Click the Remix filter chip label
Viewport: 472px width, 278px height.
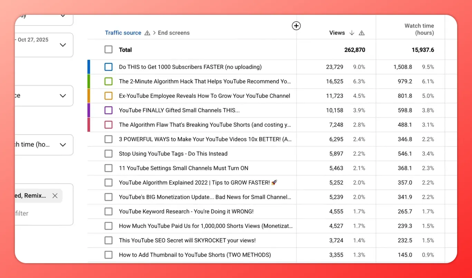click(30, 196)
